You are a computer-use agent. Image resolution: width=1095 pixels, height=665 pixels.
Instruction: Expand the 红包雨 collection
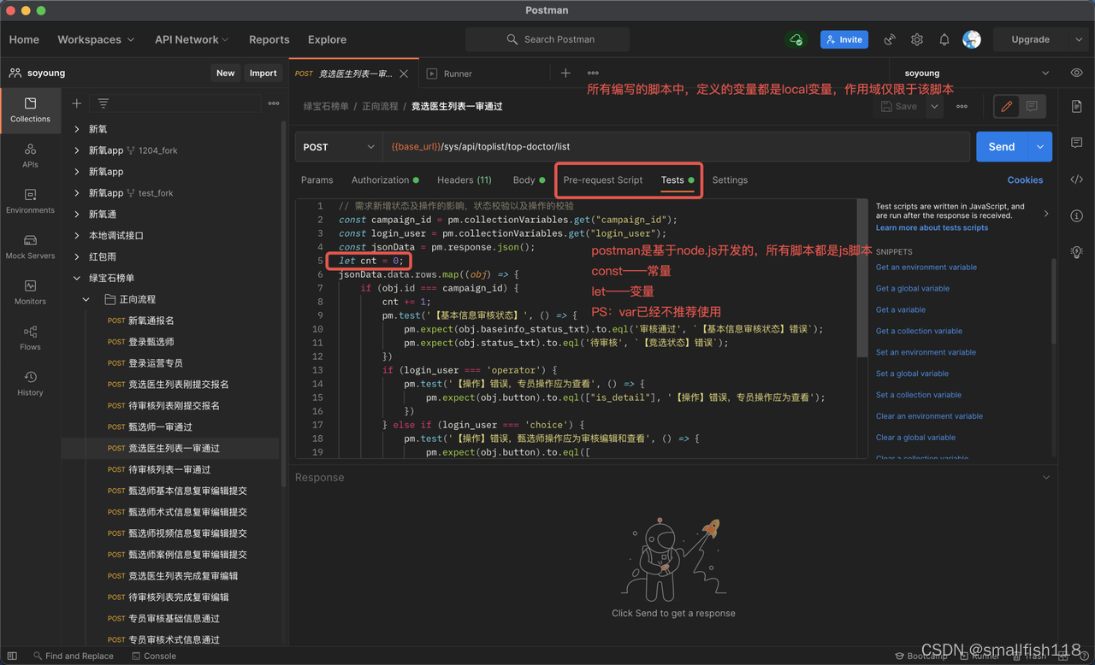coord(77,257)
